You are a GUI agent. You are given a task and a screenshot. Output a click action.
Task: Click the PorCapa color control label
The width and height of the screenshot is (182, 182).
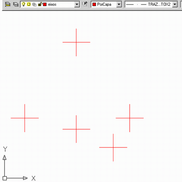click(104, 4)
